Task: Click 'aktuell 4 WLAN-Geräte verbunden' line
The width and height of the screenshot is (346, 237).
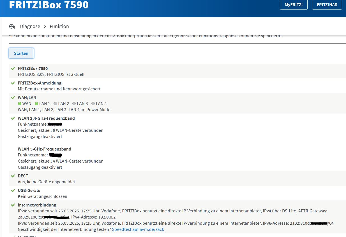Action: tap(61, 161)
